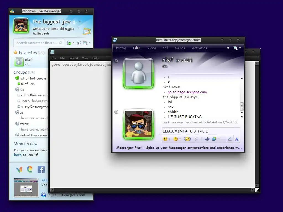Open the personal message dropdown arrow
This screenshot has width=283, height=212.
[78, 28]
